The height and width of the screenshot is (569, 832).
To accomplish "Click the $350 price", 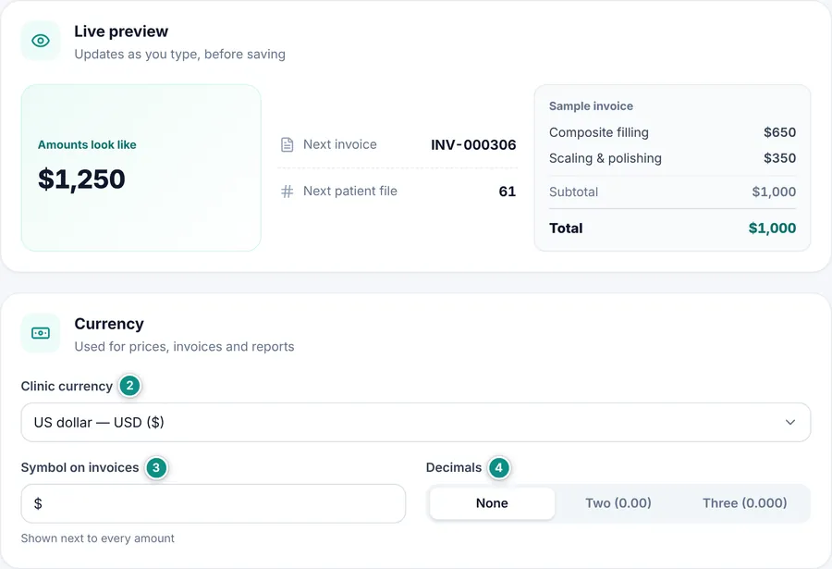I will 779,158.
